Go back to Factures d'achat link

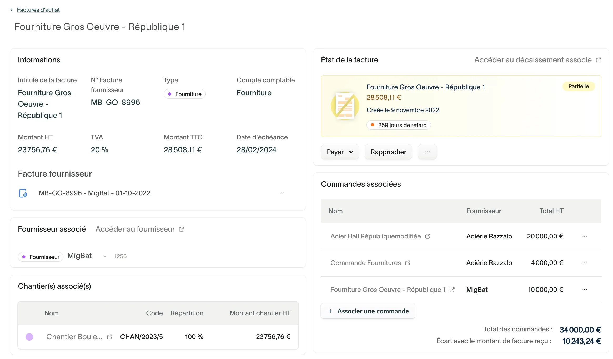coord(38,10)
